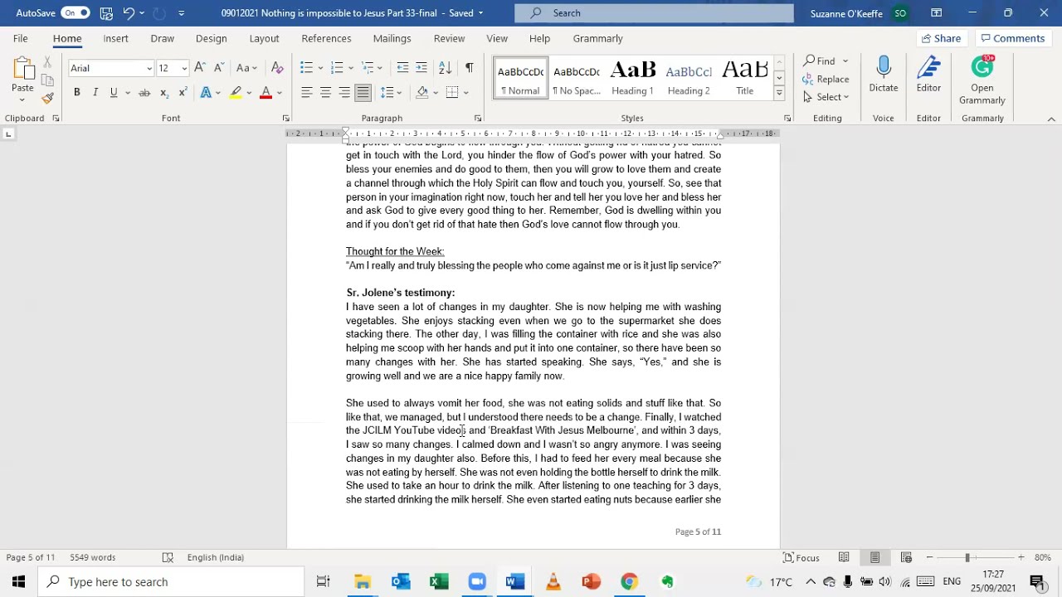Open Font dialog launcher
This screenshot has height=597, width=1062.
[285, 119]
